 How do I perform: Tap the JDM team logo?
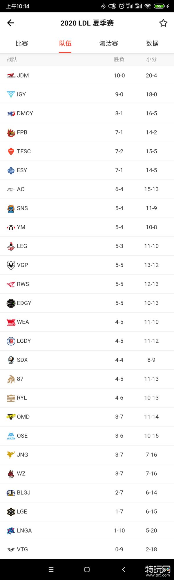pyautogui.click(x=11, y=76)
